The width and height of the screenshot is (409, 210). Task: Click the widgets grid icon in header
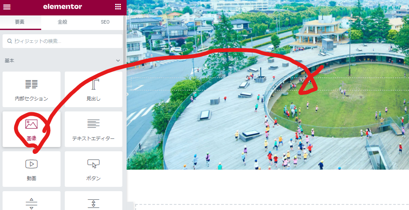[118, 7]
